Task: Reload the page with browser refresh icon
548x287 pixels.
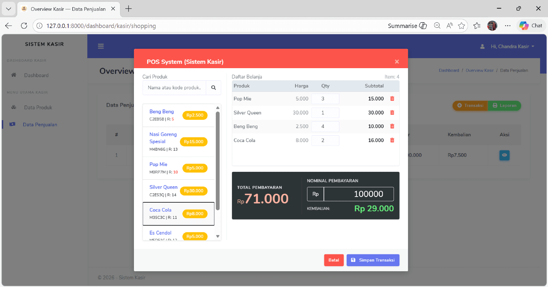Action: pos(24,26)
